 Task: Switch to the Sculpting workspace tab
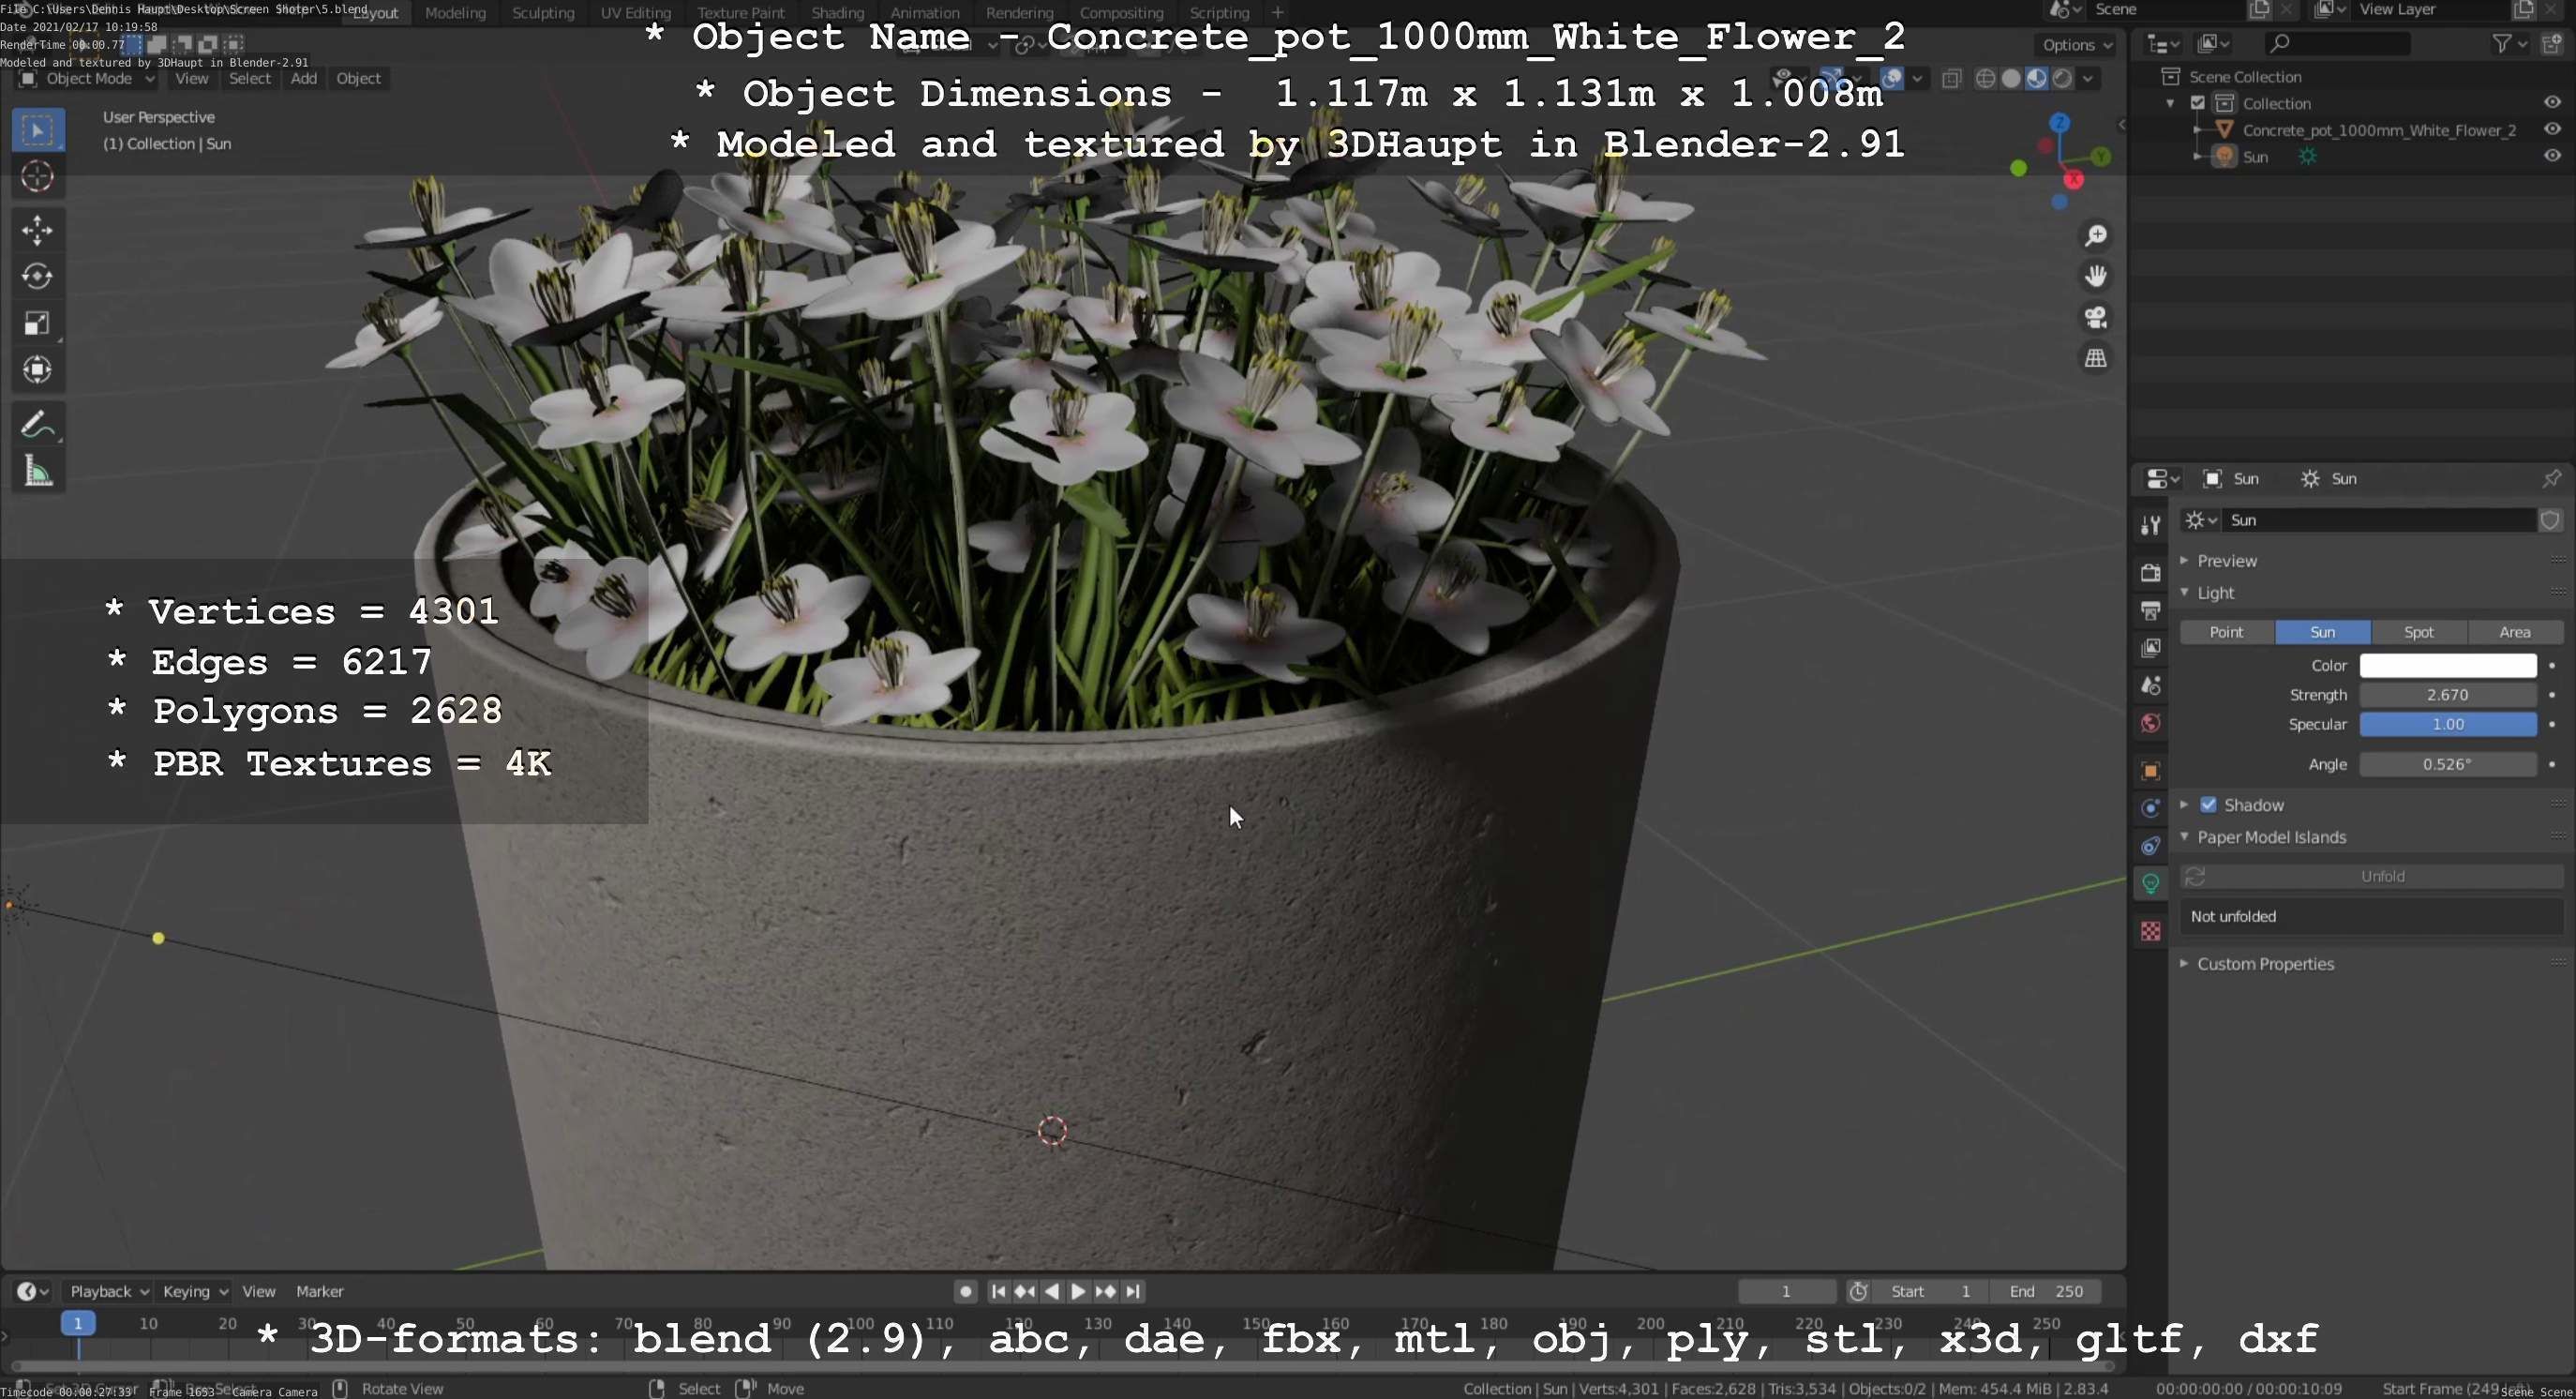click(543, 13)
